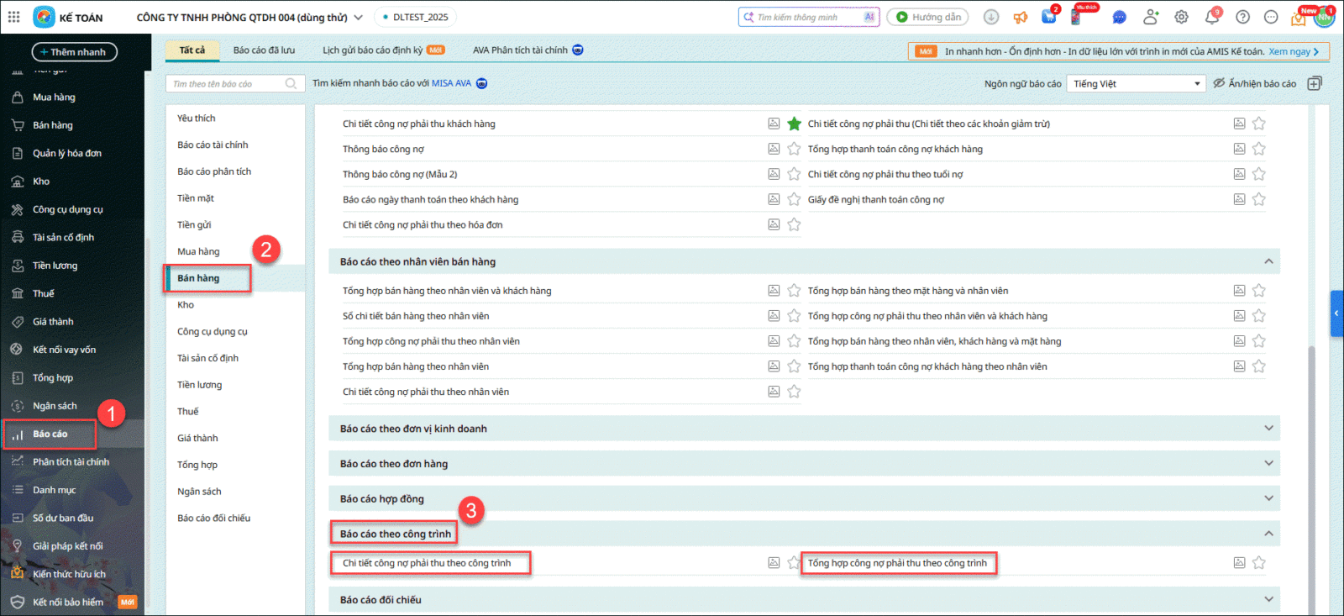Viewport: 1344px width, 616px height.
Task: Open the chat support bubble icon
Action: pos(1119,17)
